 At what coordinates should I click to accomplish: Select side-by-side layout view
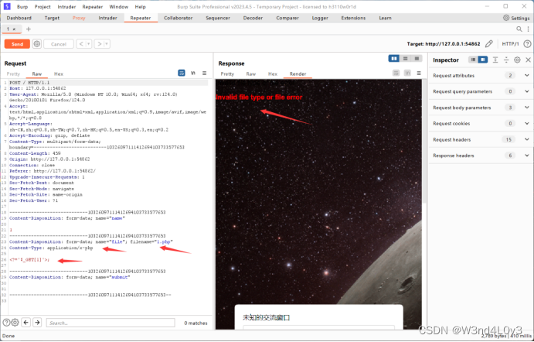click(x=394, y=59)
